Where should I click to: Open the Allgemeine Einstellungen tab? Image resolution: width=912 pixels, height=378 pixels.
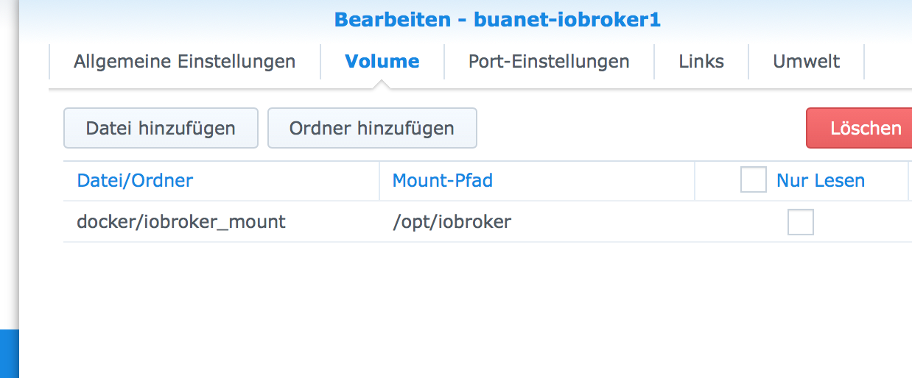coord(184,62)
